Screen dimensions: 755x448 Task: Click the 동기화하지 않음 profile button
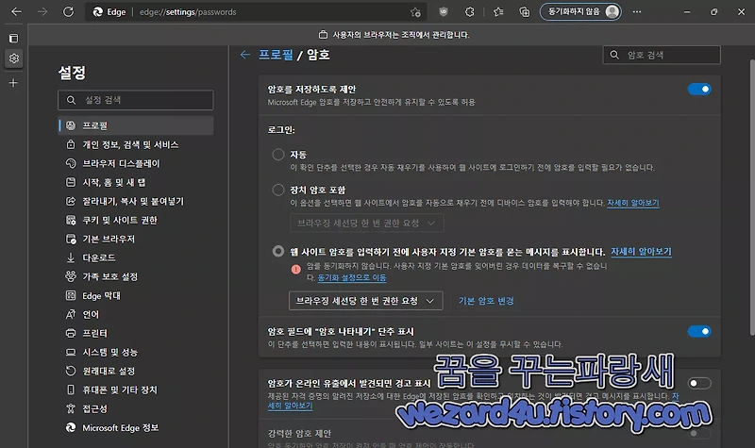pyautogui.click(x=580, y=11)
